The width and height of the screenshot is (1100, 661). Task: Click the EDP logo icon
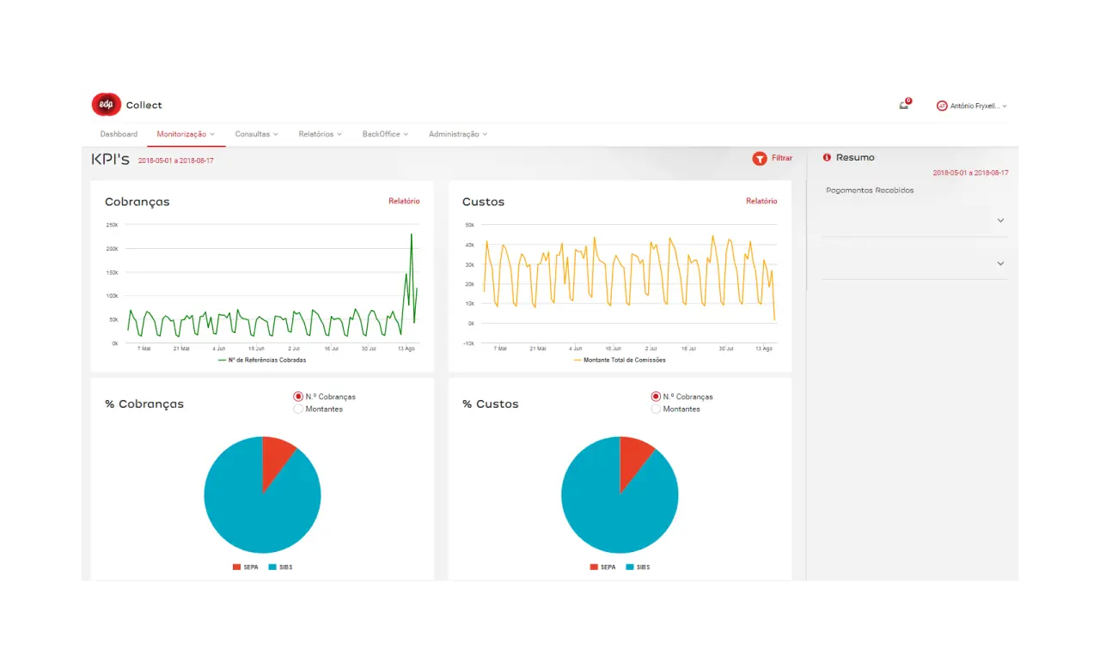(106, 104)
